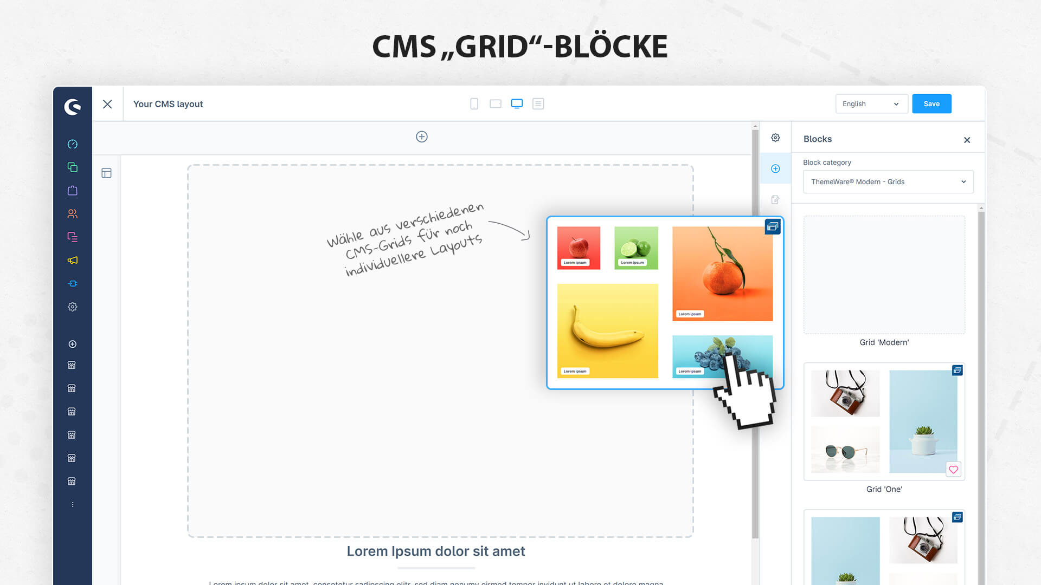This screenshot has height=585, width=1041.
Task: Open the customer accounts icon
Action: [x=72, y=213]
